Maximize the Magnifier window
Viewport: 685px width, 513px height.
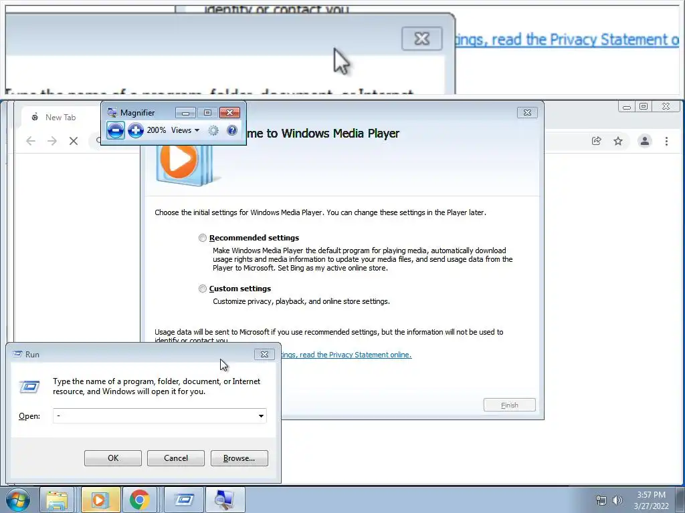(x=207, y=113)
